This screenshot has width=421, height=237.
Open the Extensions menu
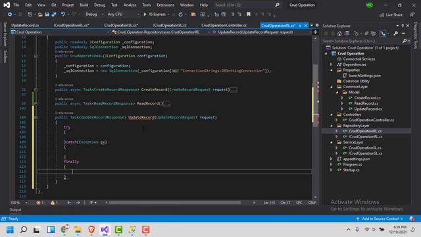(x=165, y=5)
